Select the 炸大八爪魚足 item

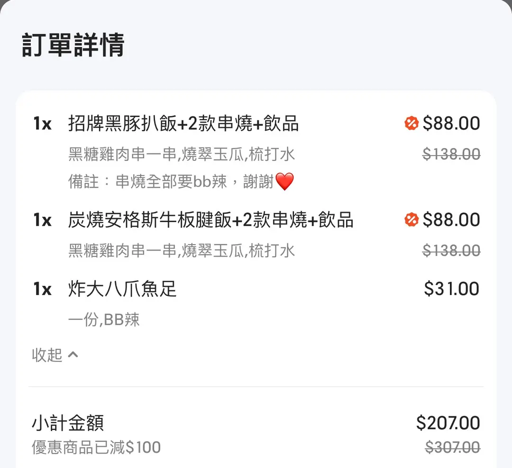(122, 289)
